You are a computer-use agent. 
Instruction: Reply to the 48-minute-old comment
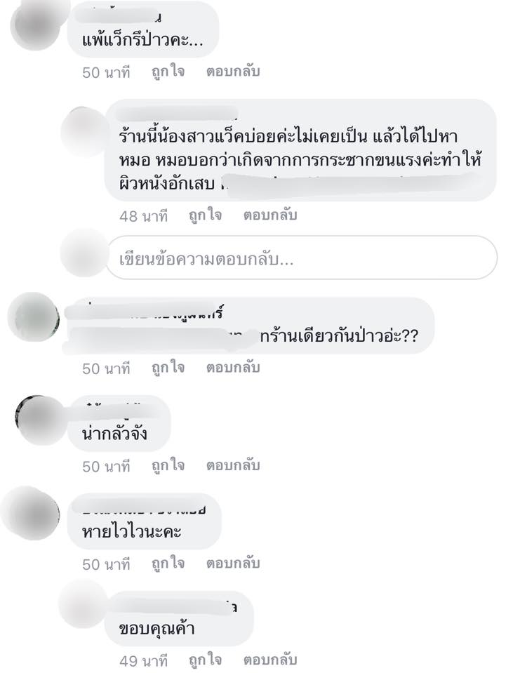tap(270, 215)
